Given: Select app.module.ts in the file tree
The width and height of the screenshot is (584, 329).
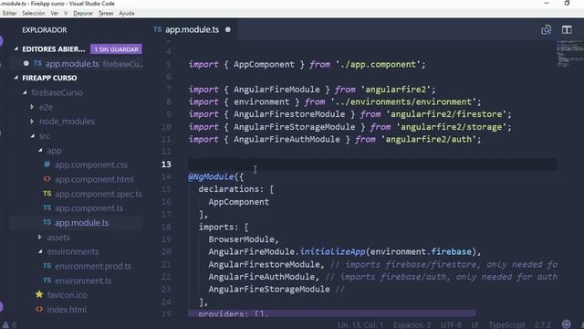Looking at the screenshot, I should click(81, 223).
